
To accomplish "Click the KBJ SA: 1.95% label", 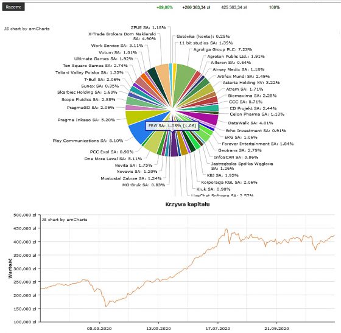I will pyautogui.click(x=223, y=175).
